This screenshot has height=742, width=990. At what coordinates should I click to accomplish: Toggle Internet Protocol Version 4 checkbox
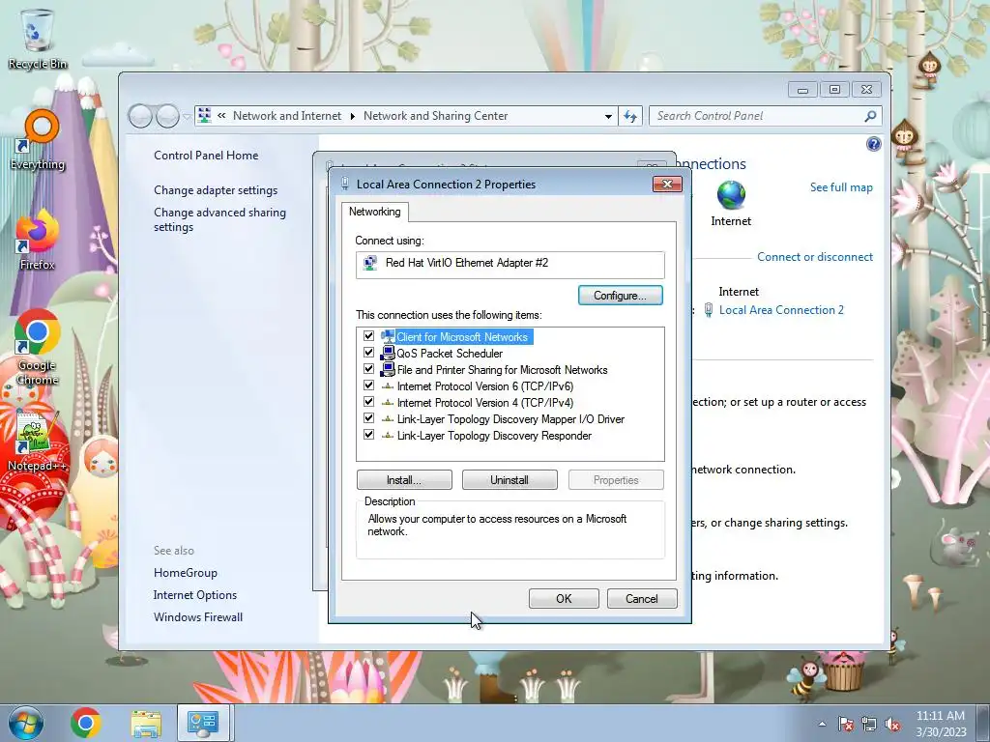point(368,402)
